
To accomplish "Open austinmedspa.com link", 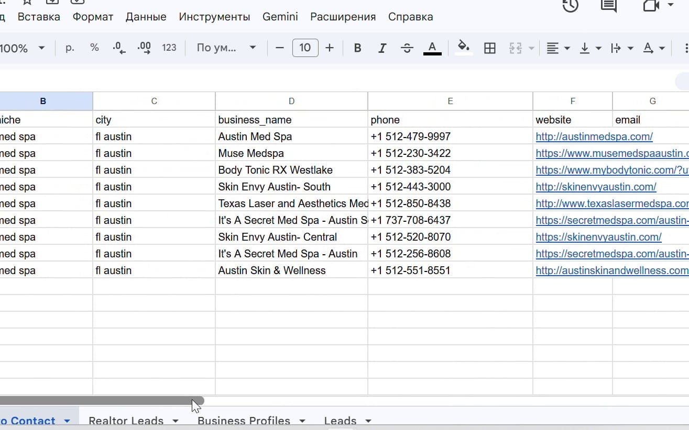I will (x=594, y=137).
